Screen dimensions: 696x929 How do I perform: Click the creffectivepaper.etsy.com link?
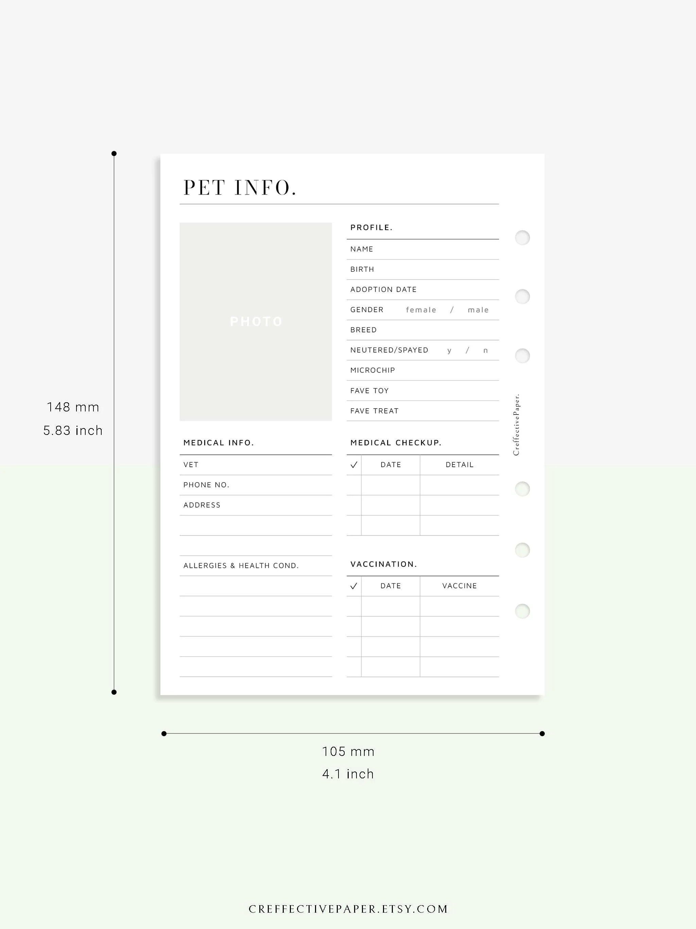[348, 894]
